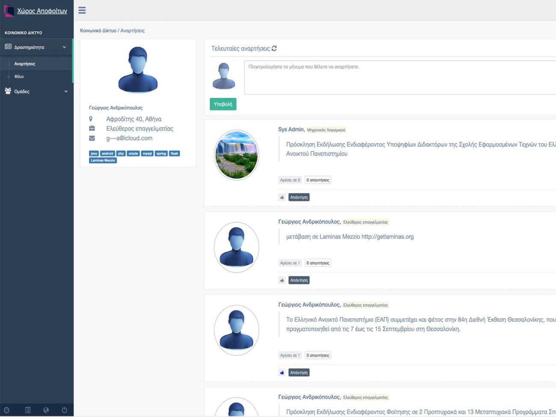The width and height of the screenshot is (556, 417).
Task: Click the blue java skill tag
Action: pos(94,154)
